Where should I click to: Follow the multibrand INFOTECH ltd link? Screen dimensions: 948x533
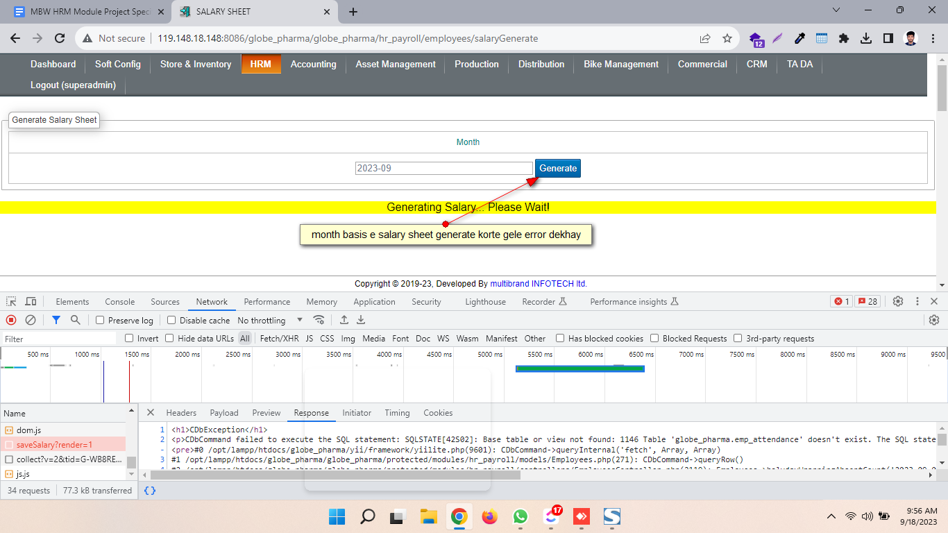538,283
